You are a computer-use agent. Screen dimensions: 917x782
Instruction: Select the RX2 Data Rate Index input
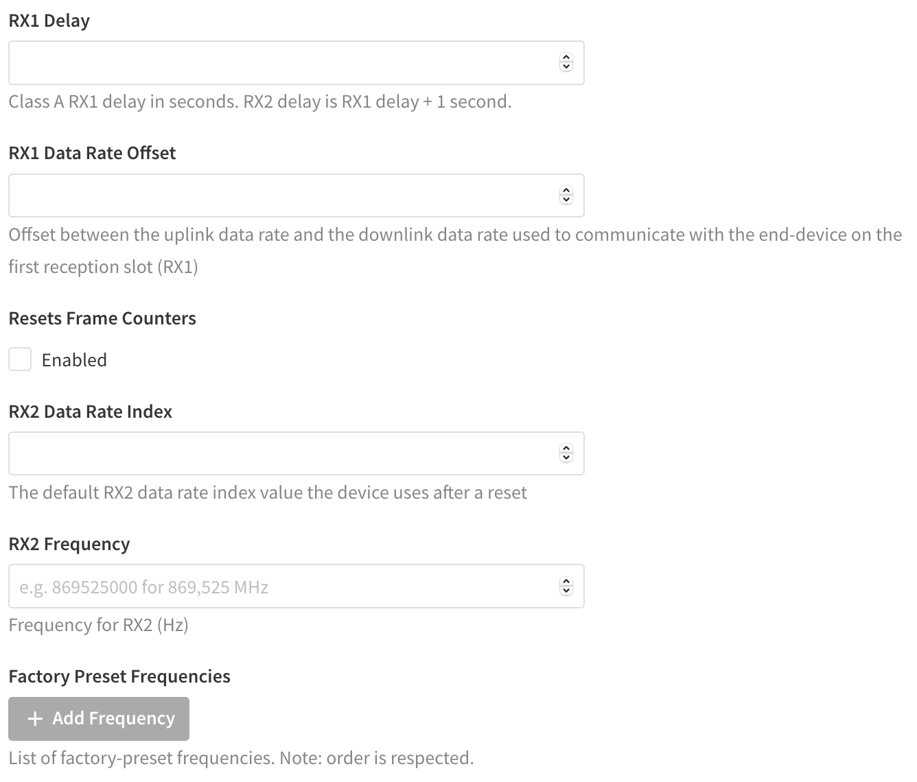[297, 453]
